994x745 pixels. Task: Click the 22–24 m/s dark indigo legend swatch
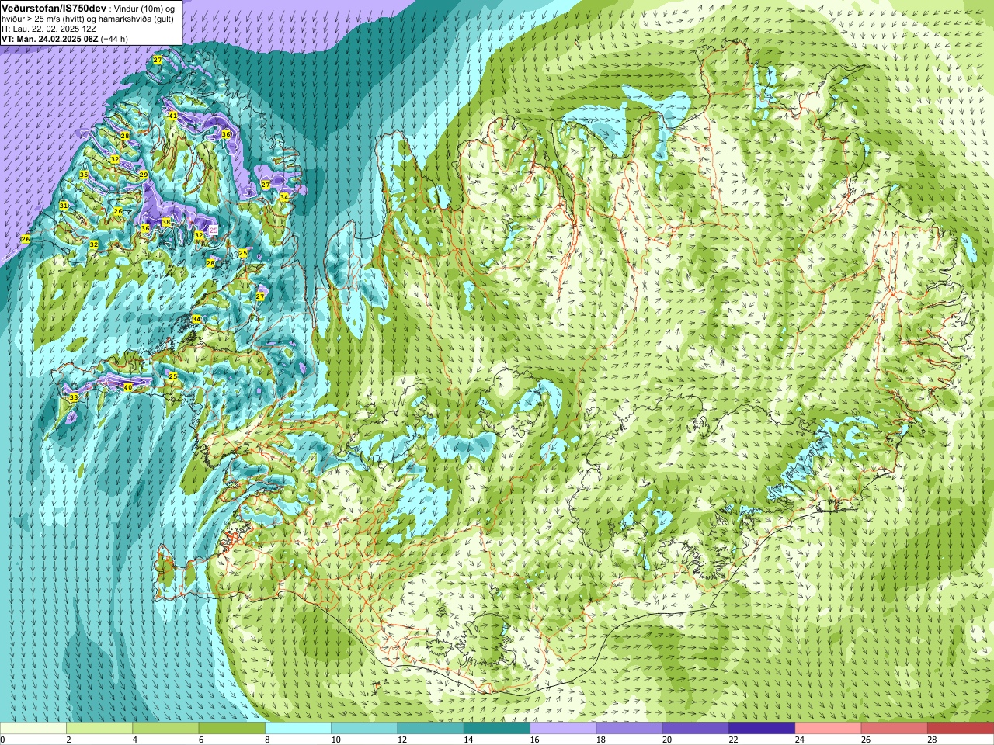click(x=762, y=729)
